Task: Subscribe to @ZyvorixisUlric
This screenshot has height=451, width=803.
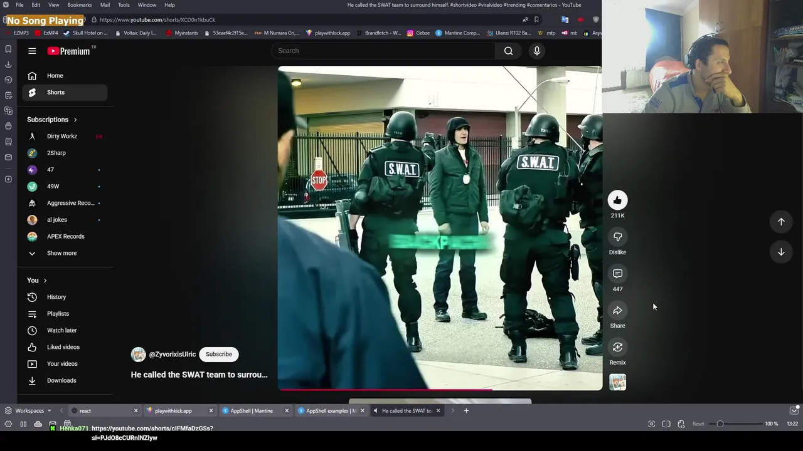Action: pyautogui.click(x=219, y=355)
